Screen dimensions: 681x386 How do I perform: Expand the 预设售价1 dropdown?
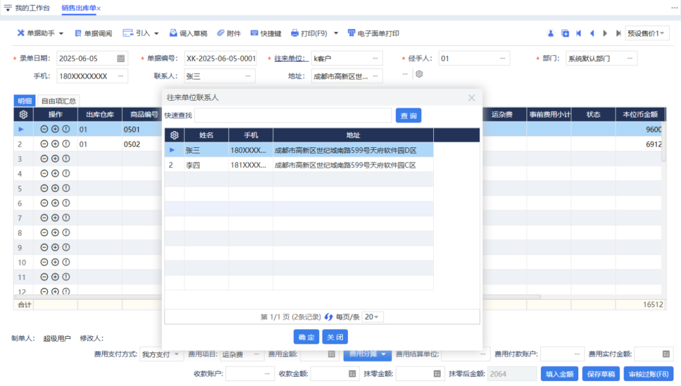coord(647,33)
